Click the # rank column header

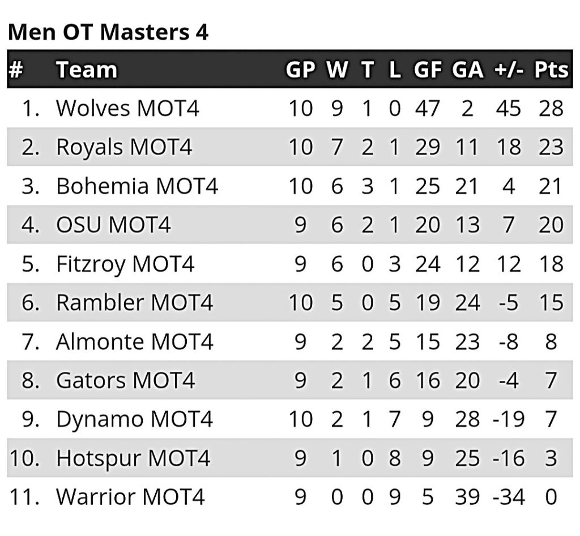(x=16, y=70)
